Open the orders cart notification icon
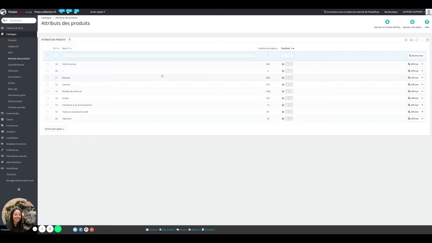Screen dimensions: 432x243 (x=61, y=12)
